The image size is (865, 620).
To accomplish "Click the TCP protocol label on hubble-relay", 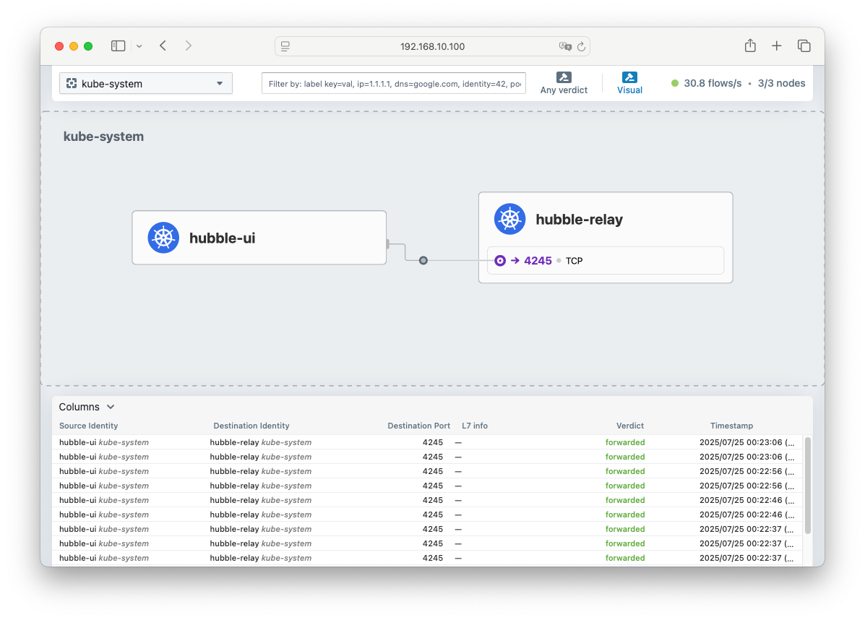I will tap(574, 261).
